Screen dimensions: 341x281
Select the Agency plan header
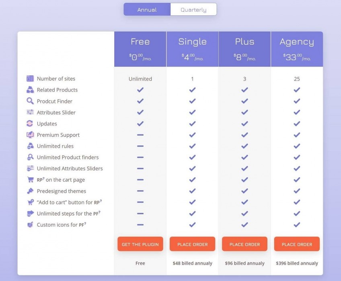pyautogui.click(x=297, y=42)
